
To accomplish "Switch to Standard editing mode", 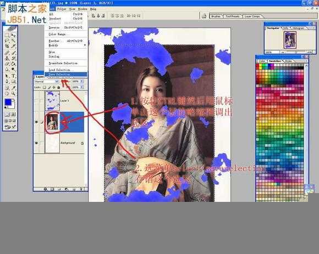I will [x=7, y=114].
